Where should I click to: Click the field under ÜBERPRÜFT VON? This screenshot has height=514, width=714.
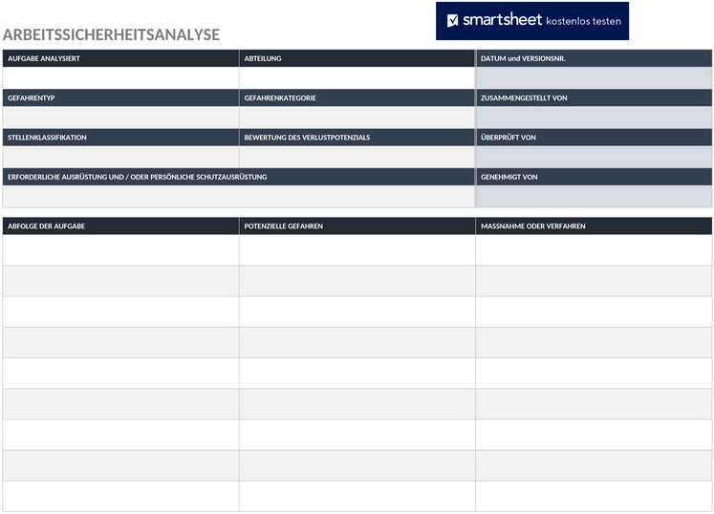(594, 157)
